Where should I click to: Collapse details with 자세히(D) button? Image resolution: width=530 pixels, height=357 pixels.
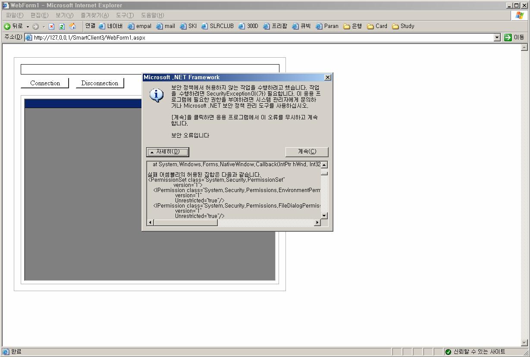coord(168,152)
